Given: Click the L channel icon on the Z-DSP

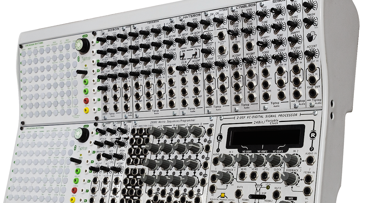Looking at the screenshot, I should 220,138.
